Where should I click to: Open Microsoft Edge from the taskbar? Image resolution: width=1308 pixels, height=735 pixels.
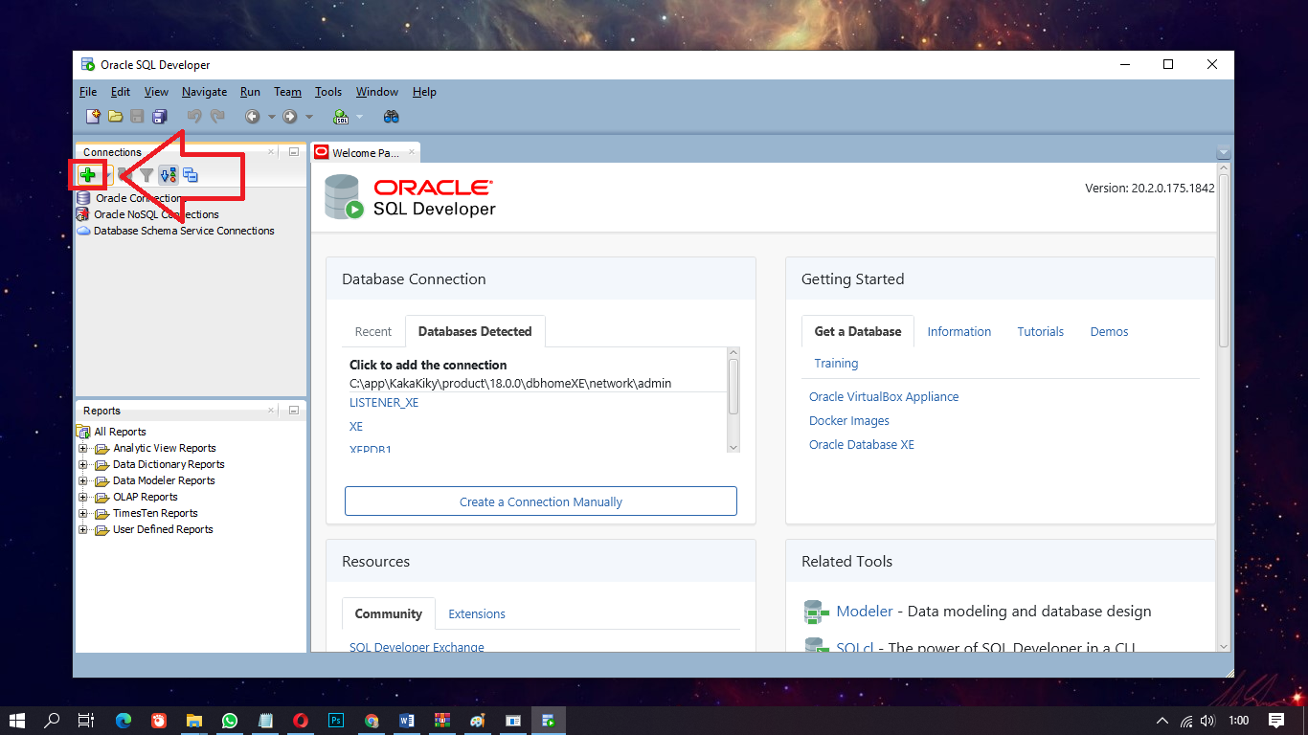click(124, 721)
